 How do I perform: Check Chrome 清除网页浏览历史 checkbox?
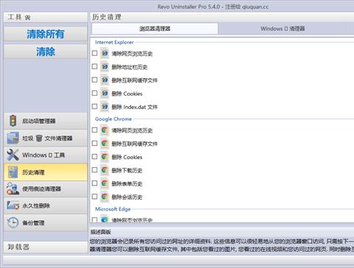click(94, 130)
